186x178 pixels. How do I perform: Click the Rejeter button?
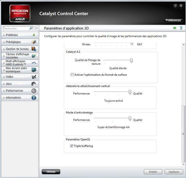[153, 172]
